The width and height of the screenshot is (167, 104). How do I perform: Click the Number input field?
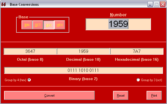tap(118, 24)
